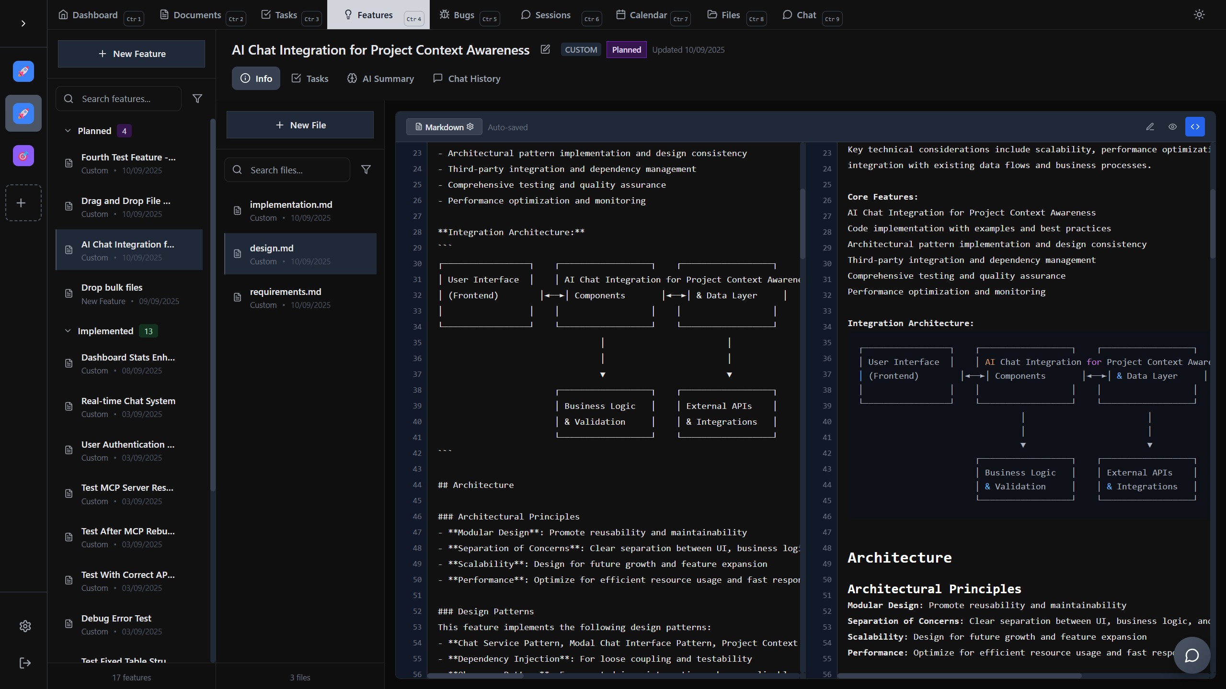Switch to eye preview-only mode

[1172, 127]
